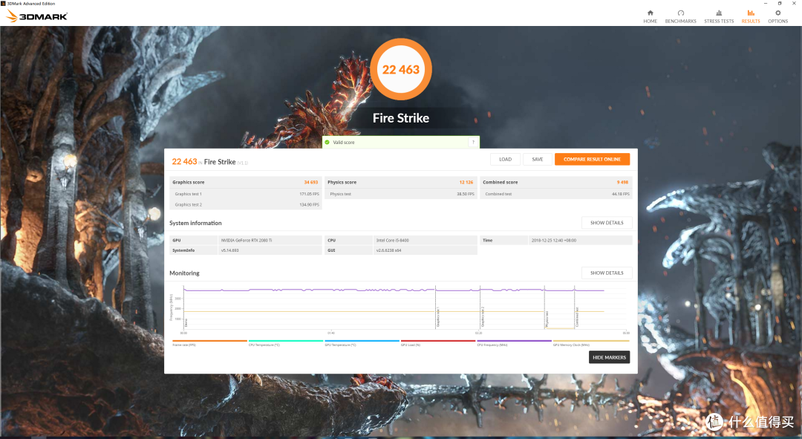Click the 22 463 in Fire Strike result heading
The image size is (802, 439).
(x=184, y=161)
